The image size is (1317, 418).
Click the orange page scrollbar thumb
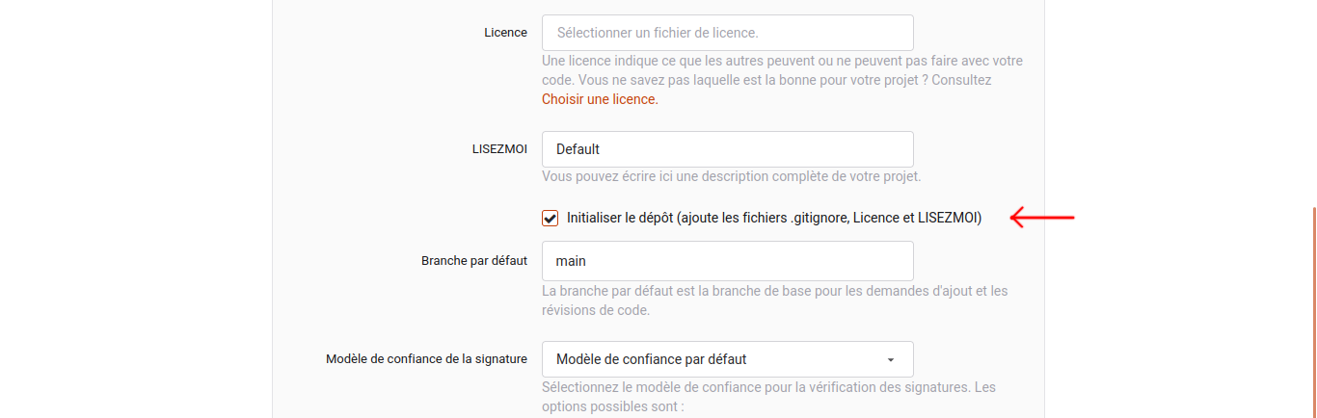(1313, 308)
